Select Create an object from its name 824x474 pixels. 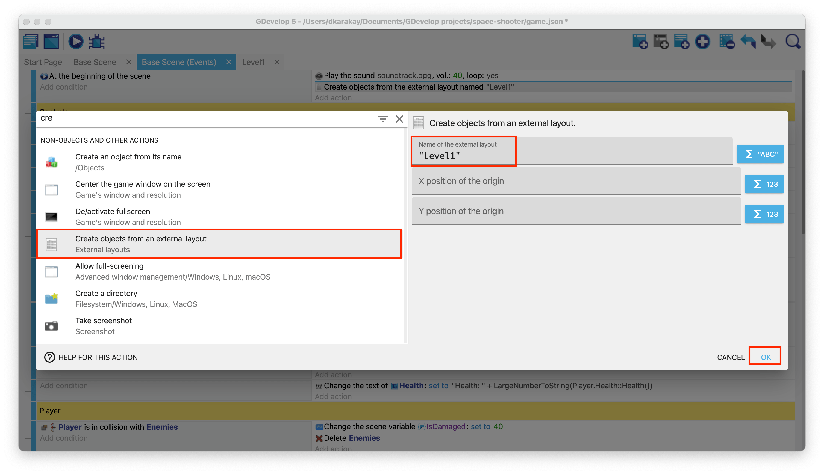click(128, 162)
